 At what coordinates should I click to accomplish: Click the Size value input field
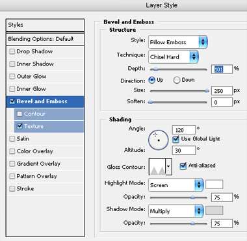[x=222, y=91]
